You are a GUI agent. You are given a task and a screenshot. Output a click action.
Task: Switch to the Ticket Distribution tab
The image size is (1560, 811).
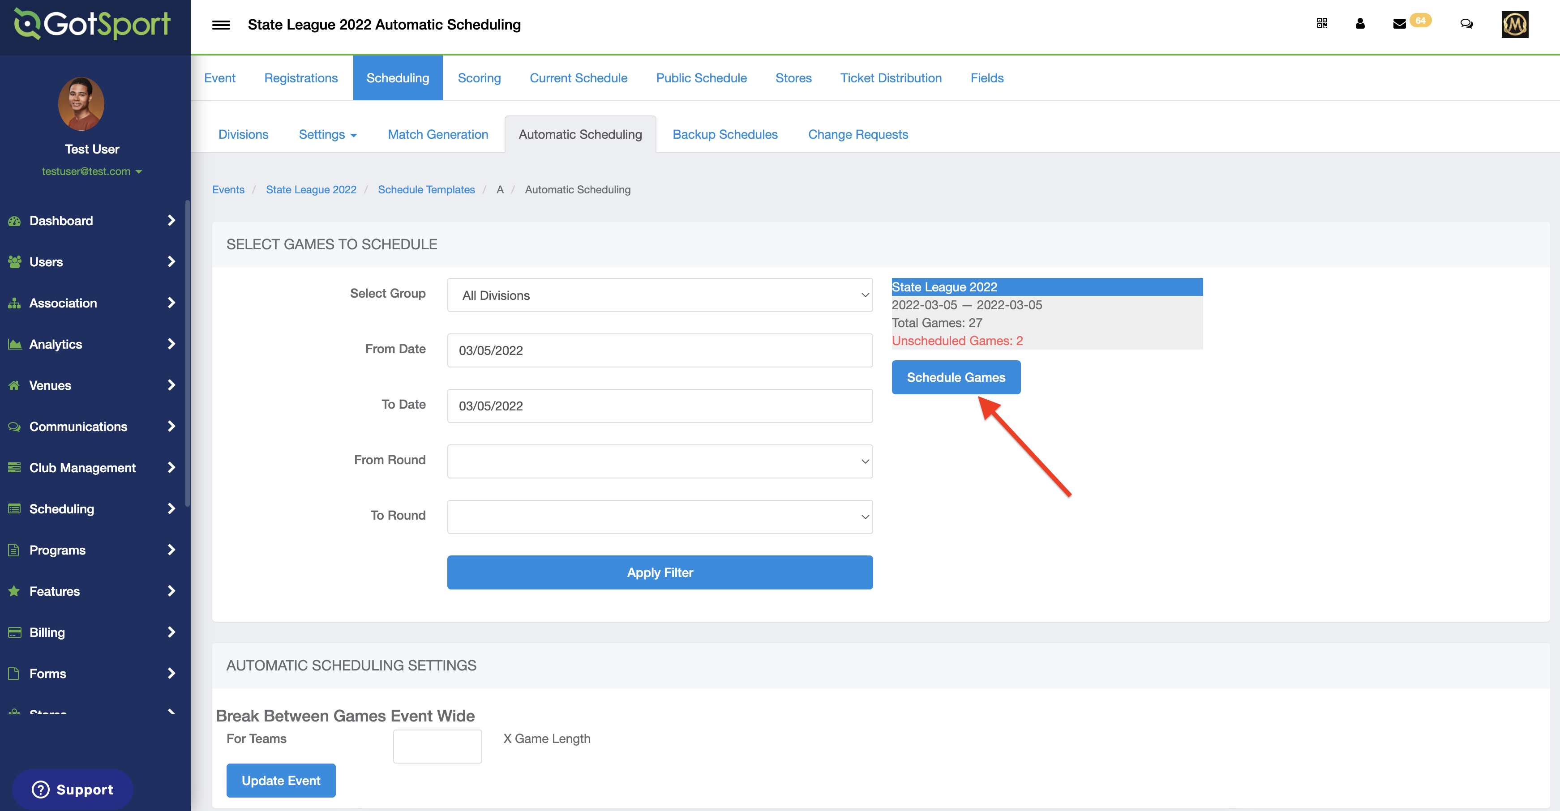pos(891,78)
